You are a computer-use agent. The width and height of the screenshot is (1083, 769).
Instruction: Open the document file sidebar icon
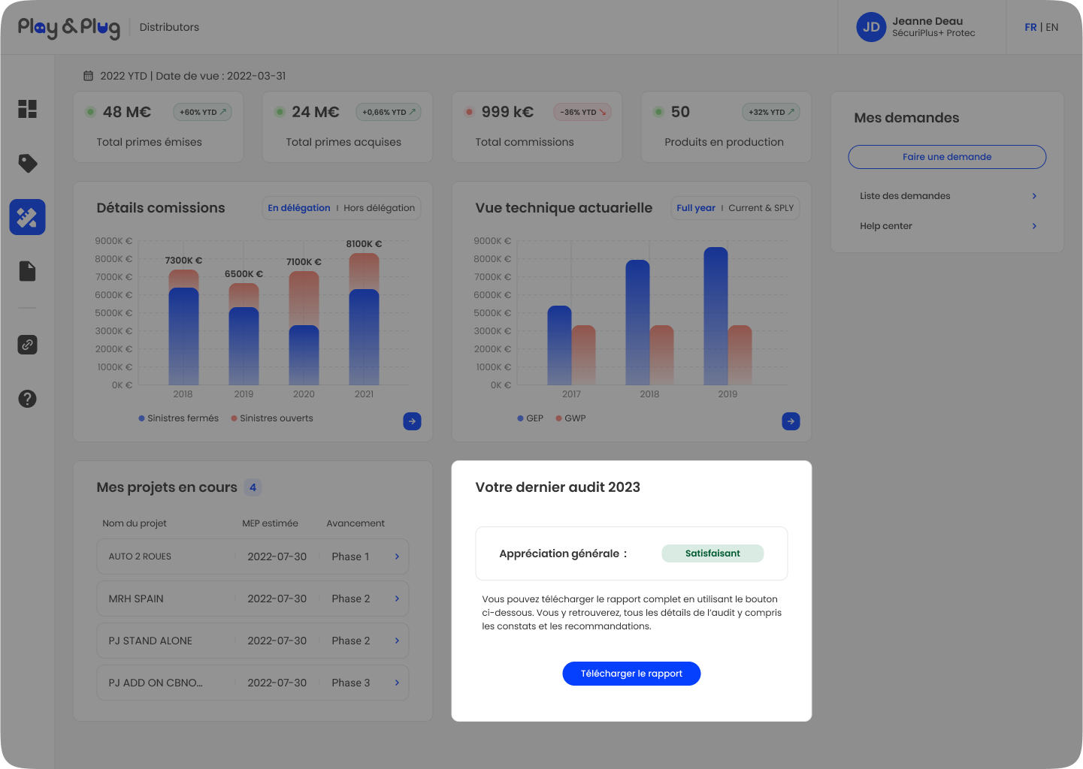point(27,271)
